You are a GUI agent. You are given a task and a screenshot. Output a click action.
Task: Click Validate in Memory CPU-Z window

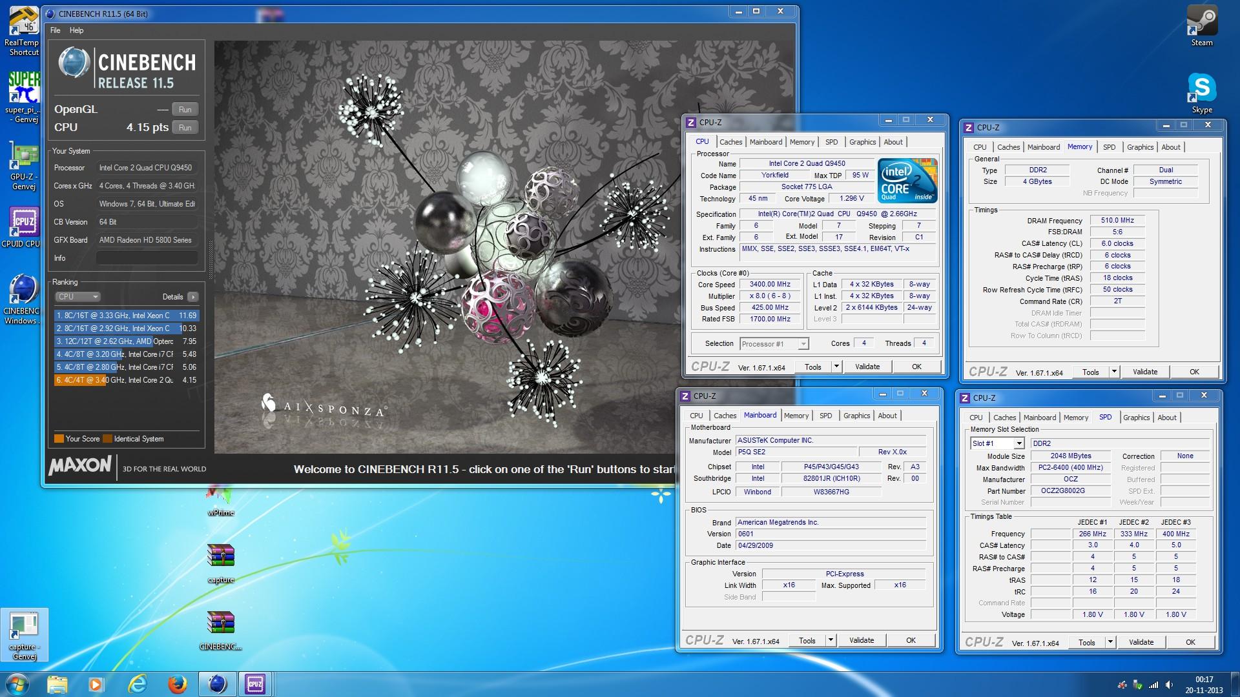pos(1145,372)
